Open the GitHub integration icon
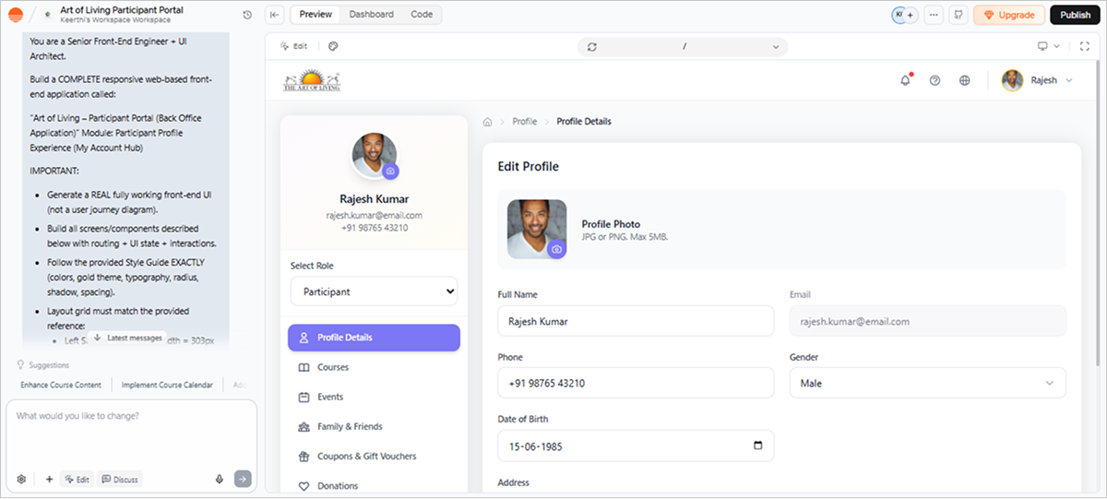This screenshot has width=1107, height=499. (x=958, y=15)
